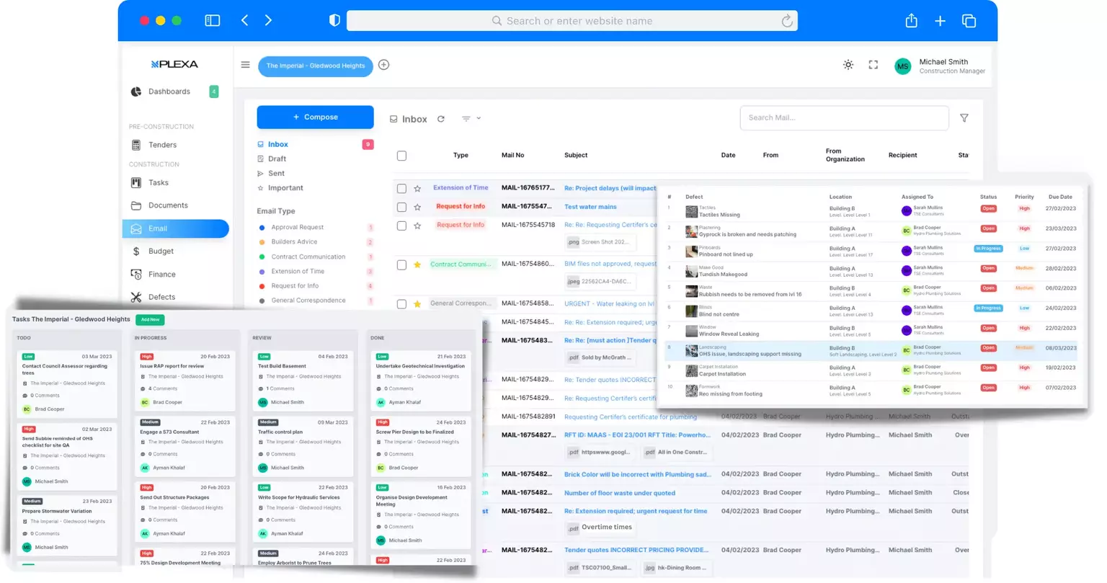Click inside the Search Mail field
The height and width of the screenshot is (583, 1107).
coord(843,117)
